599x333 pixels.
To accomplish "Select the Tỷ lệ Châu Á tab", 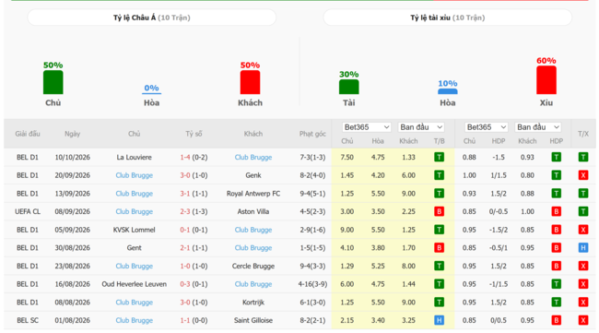I will 152,18.
